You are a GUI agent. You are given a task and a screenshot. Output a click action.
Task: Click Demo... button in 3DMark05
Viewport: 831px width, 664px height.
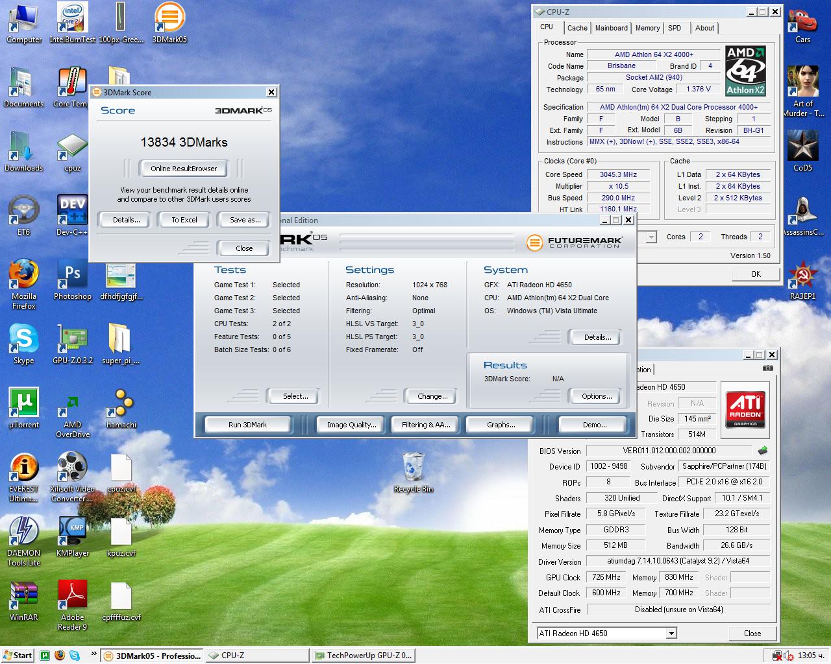(x=594, y=425)
